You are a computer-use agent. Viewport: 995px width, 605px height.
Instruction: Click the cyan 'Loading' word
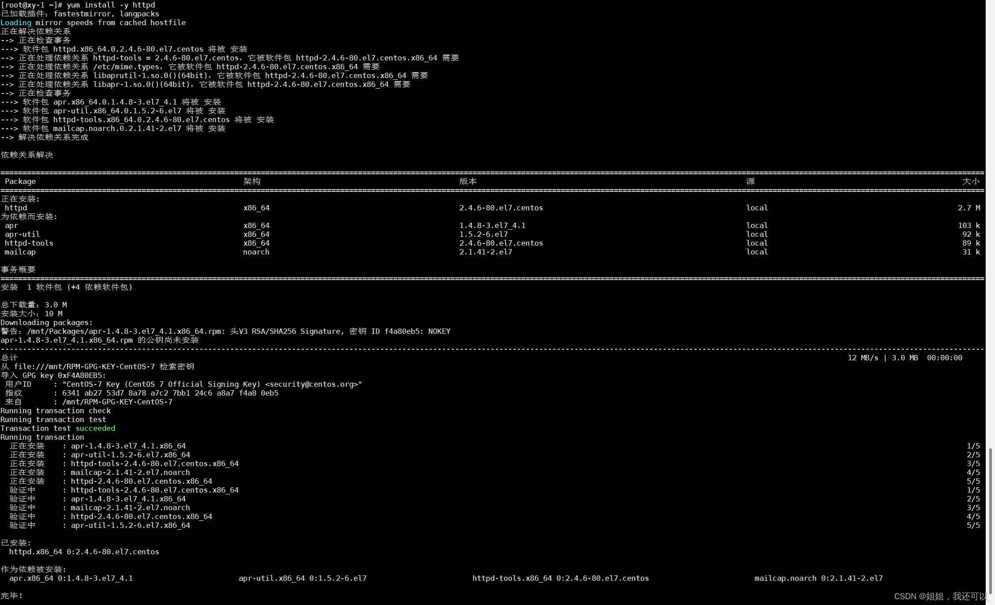pyautogui.click(x=16, y=22)
